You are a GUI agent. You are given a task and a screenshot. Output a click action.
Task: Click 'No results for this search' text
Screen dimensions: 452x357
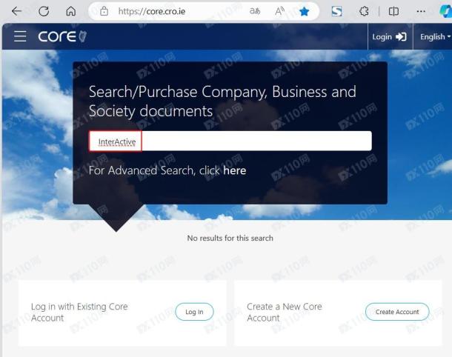pos(230,238)
